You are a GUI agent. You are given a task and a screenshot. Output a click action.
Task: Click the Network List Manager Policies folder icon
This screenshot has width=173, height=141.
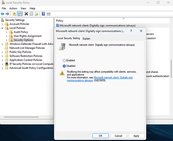point(6,48)
